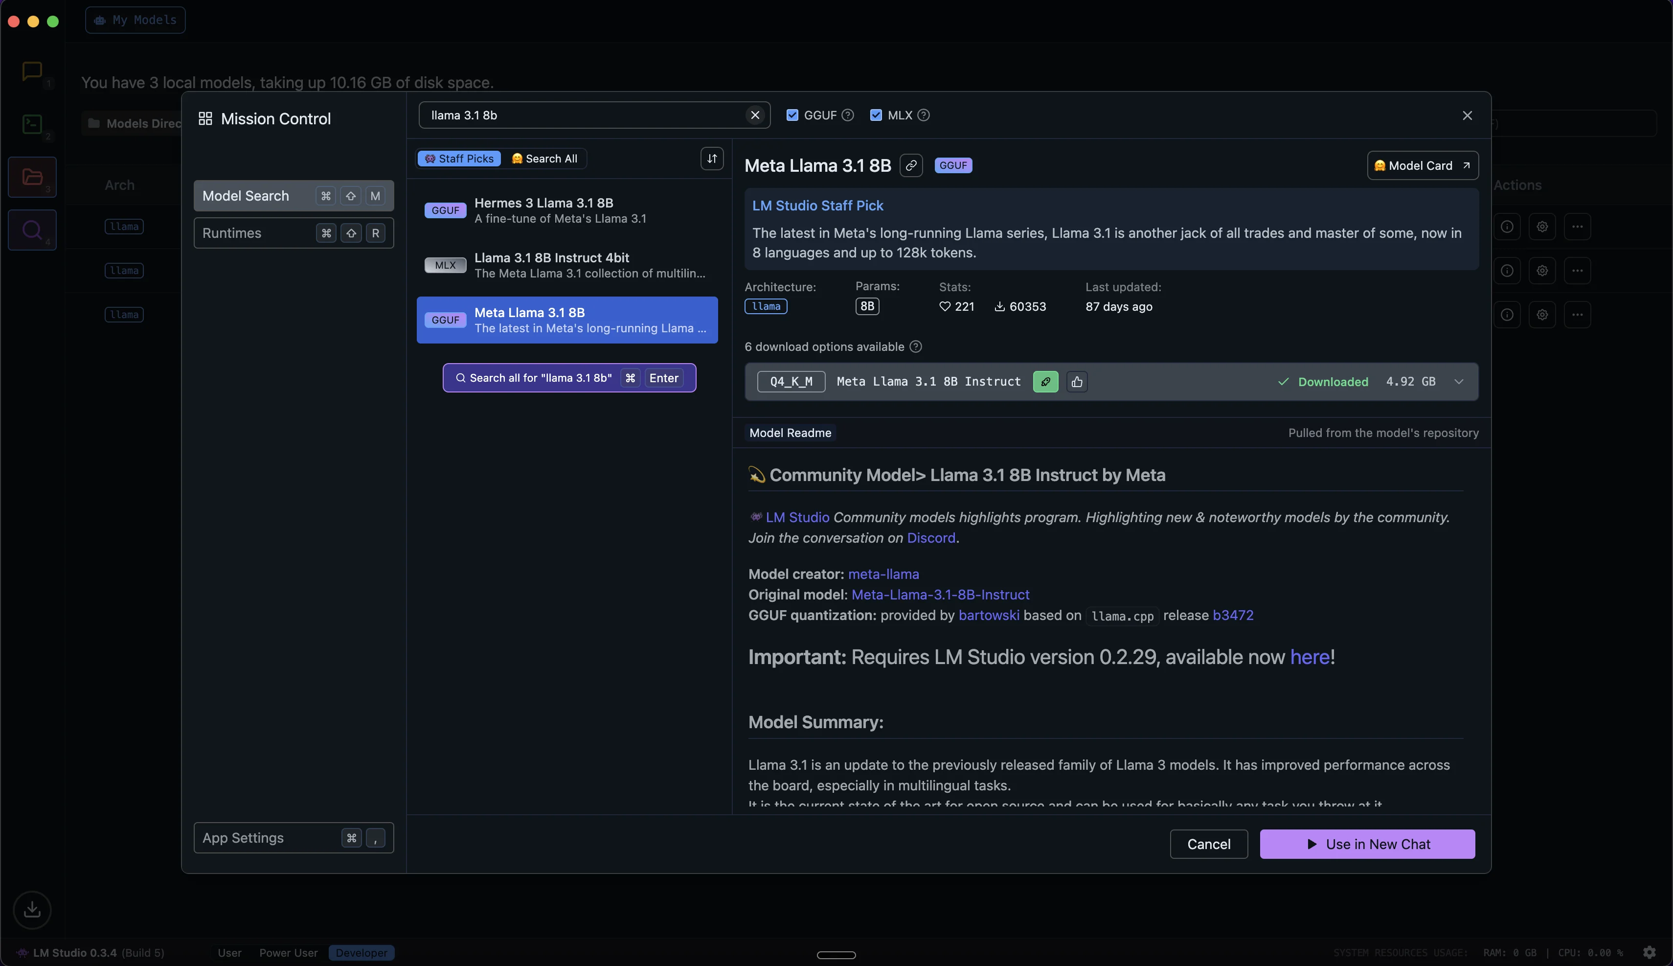Clear the search field with X icon
This screenshot has height=966, width=1673.
click(x=755, y=115)
